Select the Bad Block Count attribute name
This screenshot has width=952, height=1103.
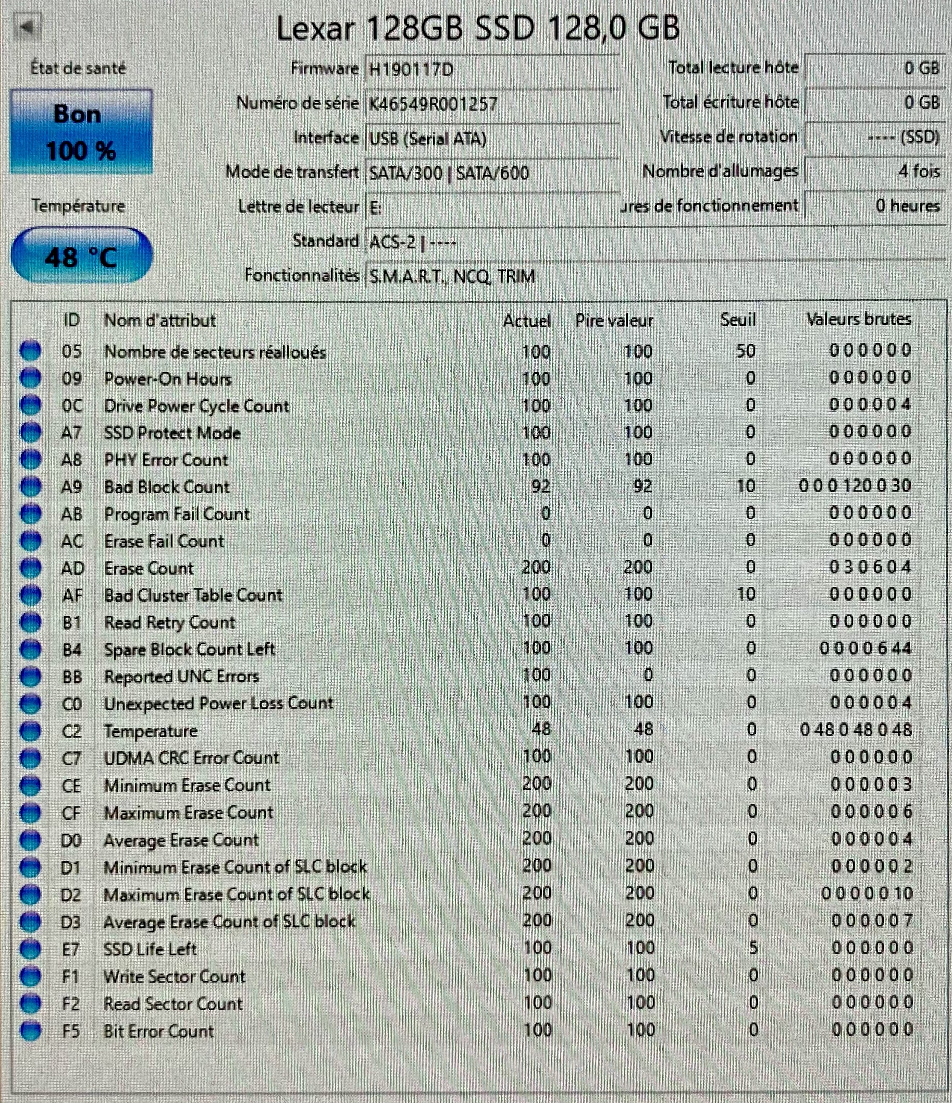click(167, 486)
